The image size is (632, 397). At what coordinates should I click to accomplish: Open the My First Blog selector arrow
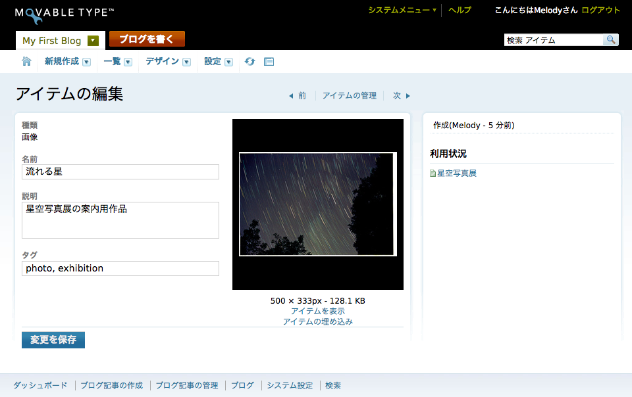(x=93, y=41)
